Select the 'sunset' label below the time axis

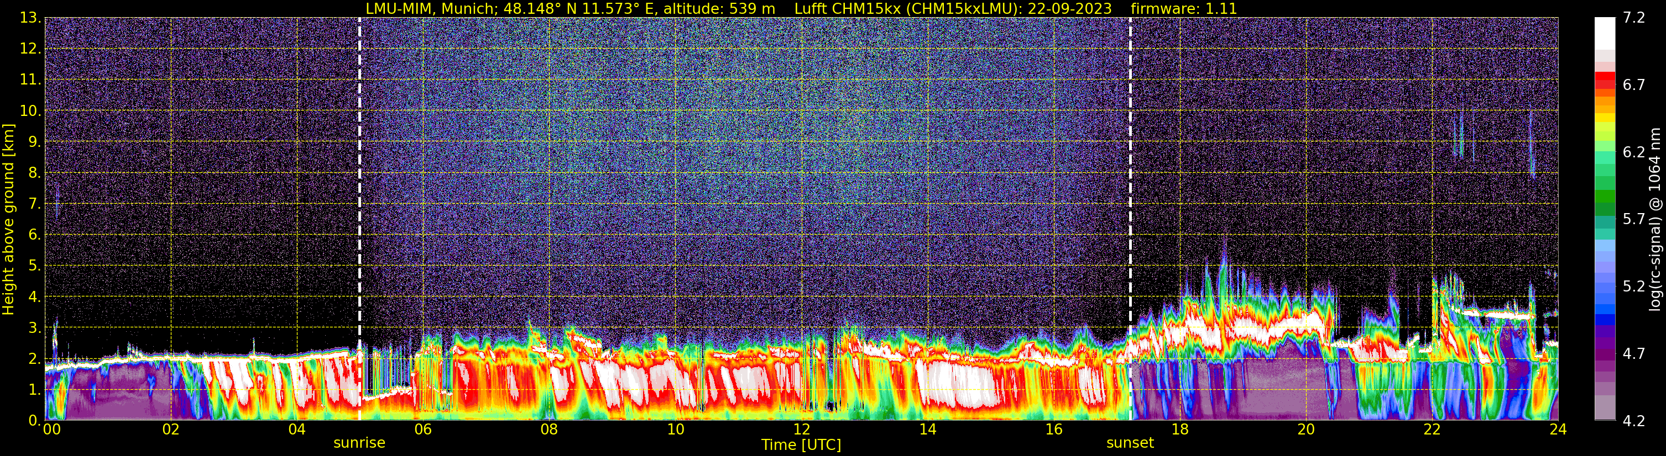[1130, 443]
